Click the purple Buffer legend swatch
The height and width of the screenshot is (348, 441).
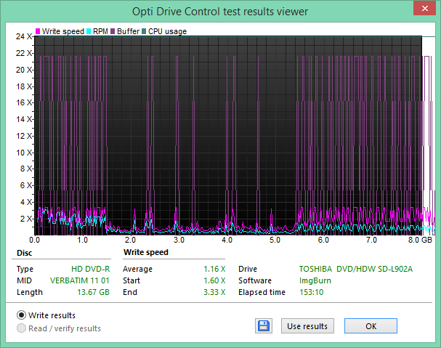click(113, 31)
